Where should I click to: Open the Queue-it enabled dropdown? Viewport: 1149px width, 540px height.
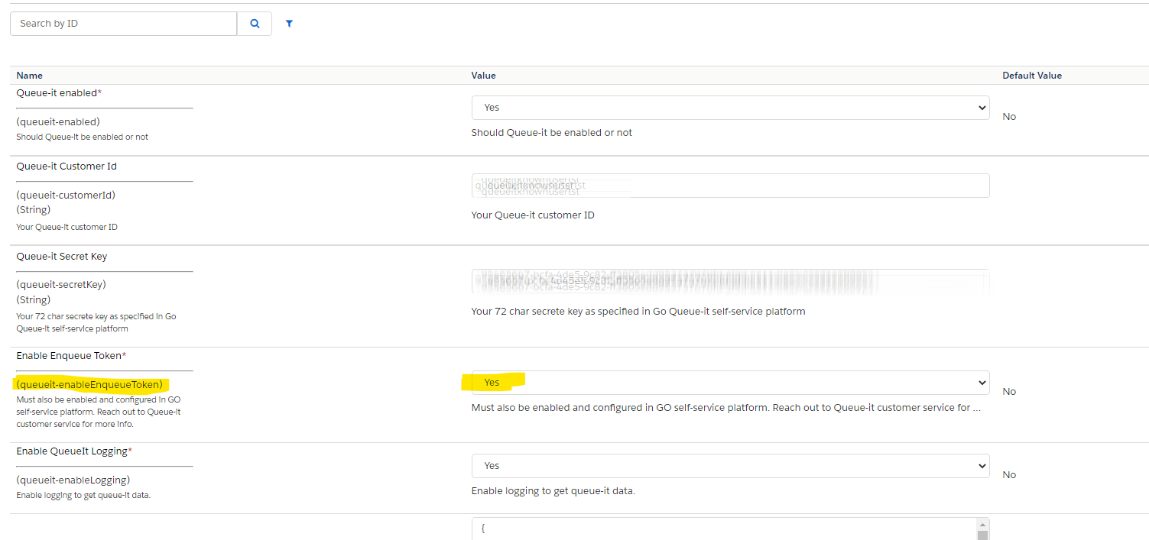(x=730, y=108)
